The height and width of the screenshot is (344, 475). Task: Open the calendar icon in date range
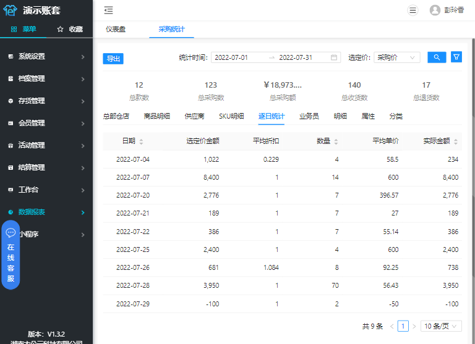click(x=334, y=57)
